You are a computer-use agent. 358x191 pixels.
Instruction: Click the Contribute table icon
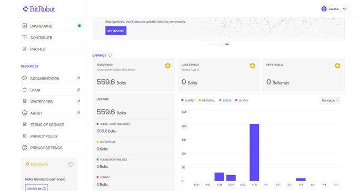(x=25, y=37)
